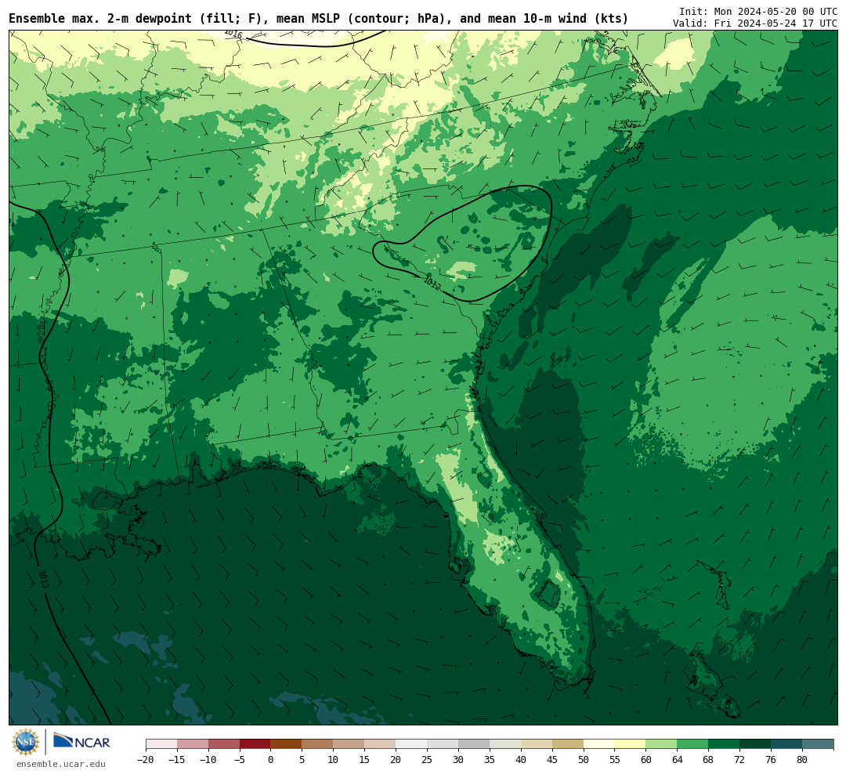Screen dimensions: 846x774
Task: Pick the gray-teal swatch above 80
Action: point(819,743)
